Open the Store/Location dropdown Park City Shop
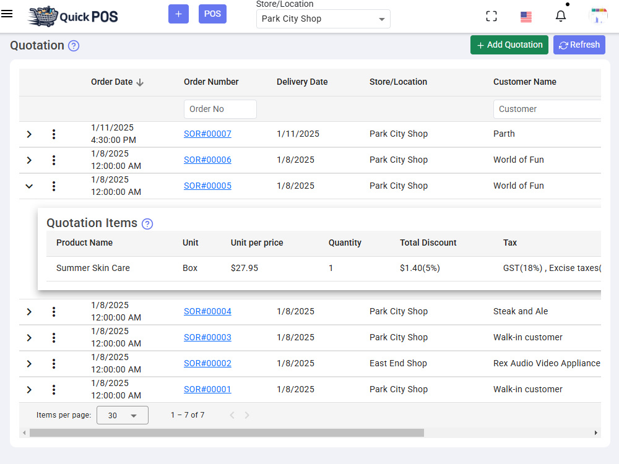 [x=323, y=19]
